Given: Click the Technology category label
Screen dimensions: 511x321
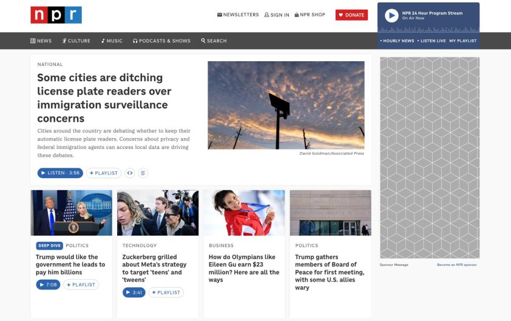Looking at the screenshot, I should (140, 245).
